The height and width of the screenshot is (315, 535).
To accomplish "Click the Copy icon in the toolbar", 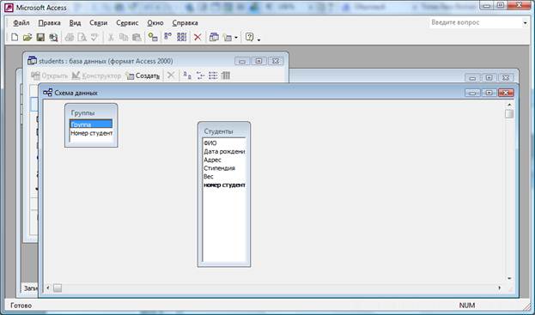I will [124, 37].
